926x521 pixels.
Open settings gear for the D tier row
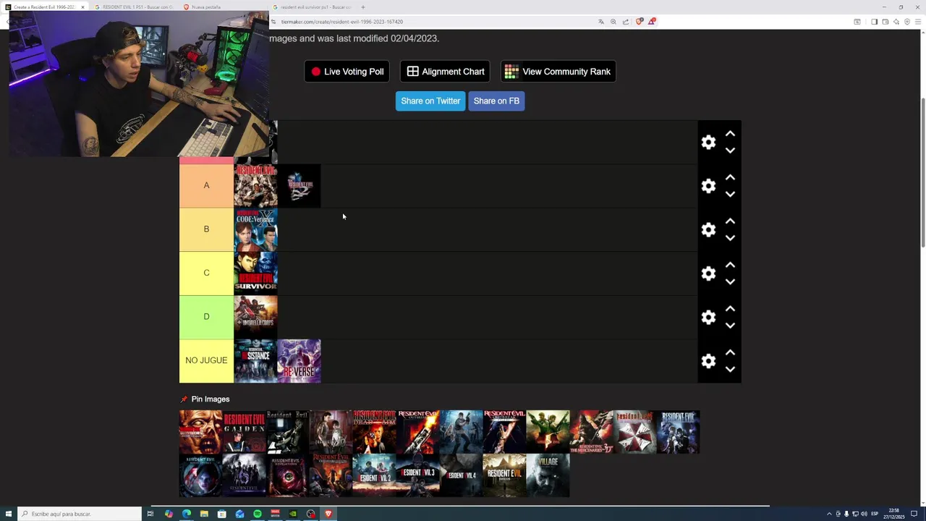(708, 317)
